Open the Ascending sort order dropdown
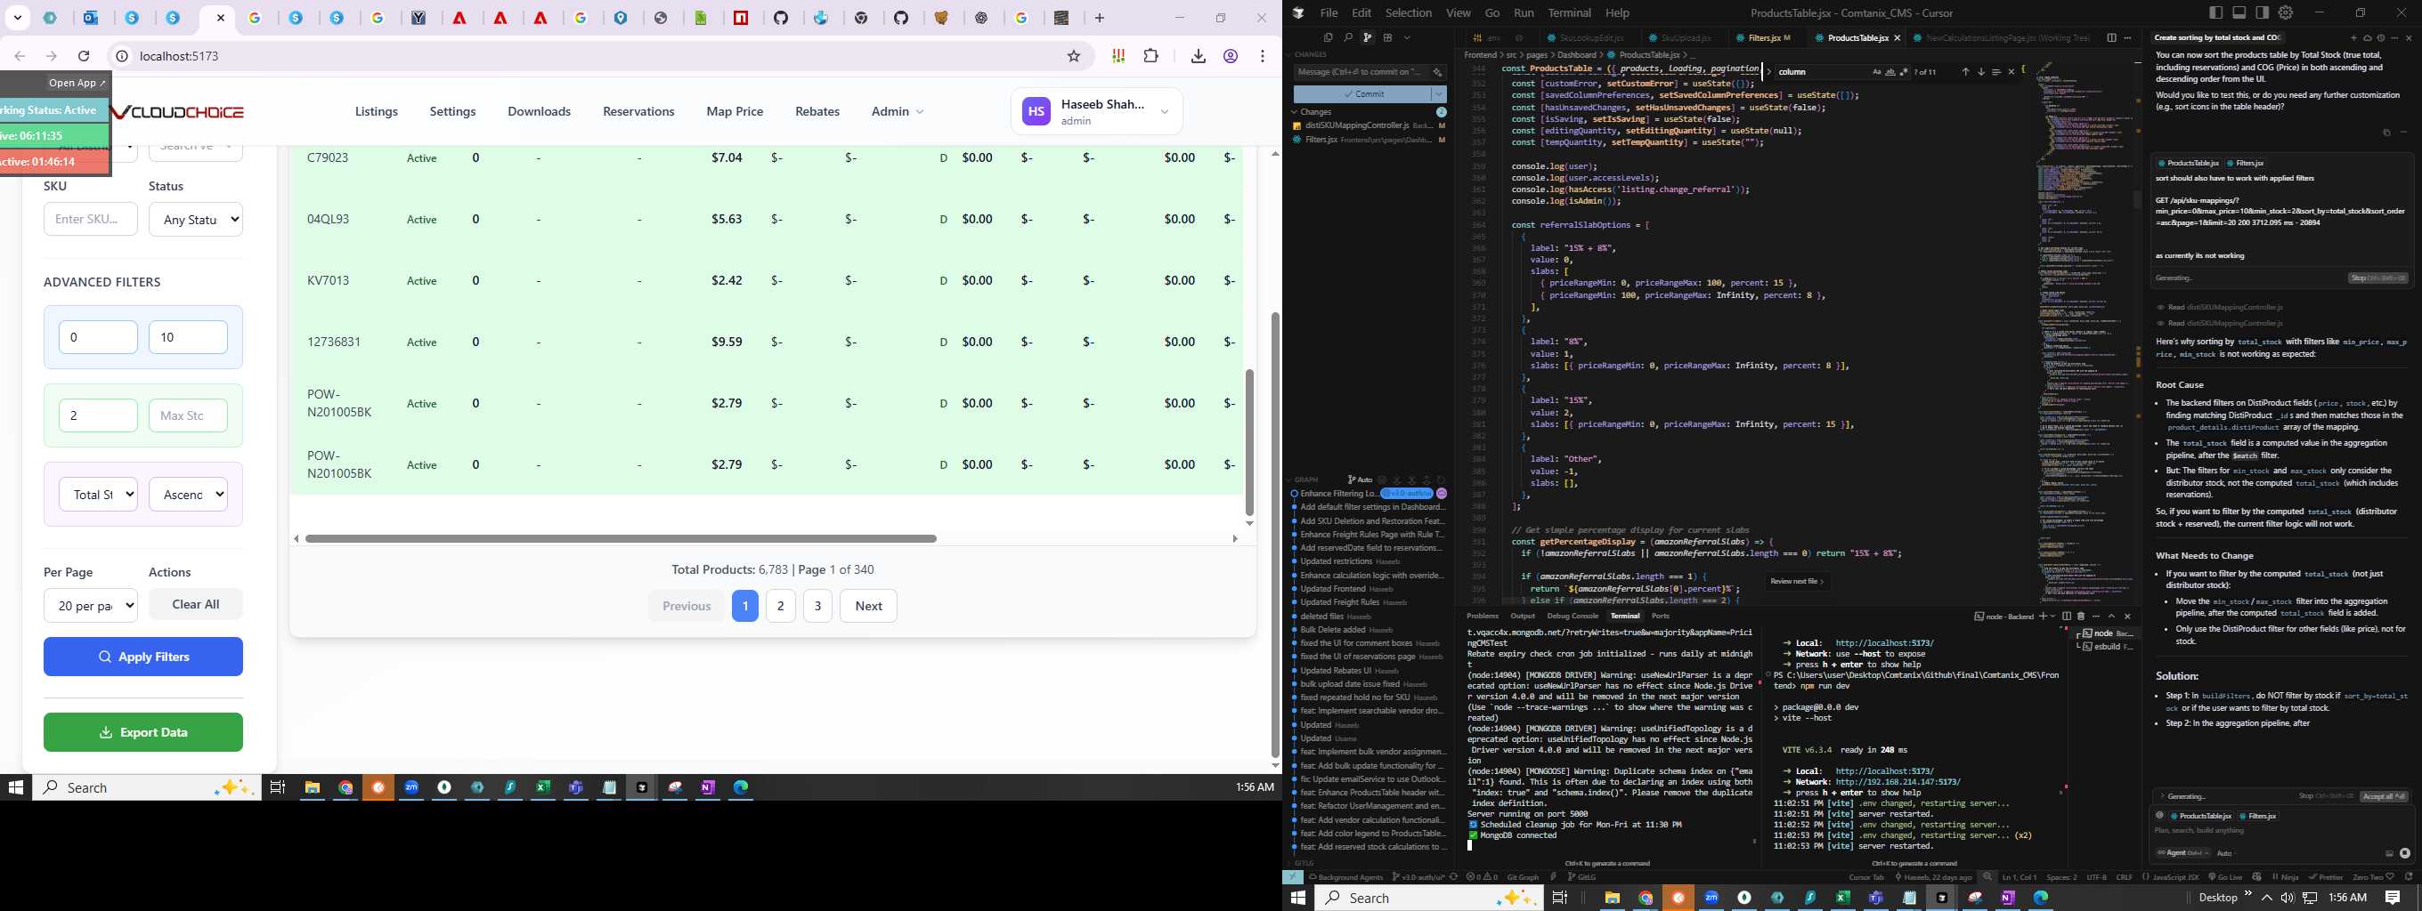 188,494
